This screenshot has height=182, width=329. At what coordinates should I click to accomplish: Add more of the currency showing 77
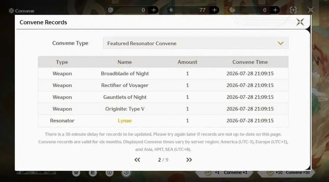point(215,10)
